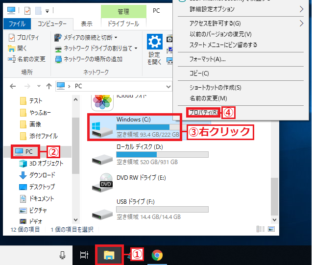
Task: Open the ファイル ribbon tab
Action: tap(17, 24)
